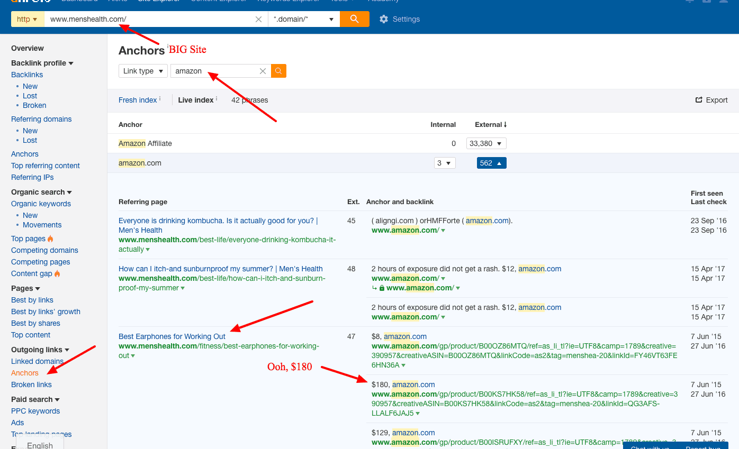Click the Export icon button

(x=699, y=100)
